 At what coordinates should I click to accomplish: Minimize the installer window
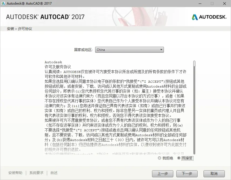coord(200,4)
